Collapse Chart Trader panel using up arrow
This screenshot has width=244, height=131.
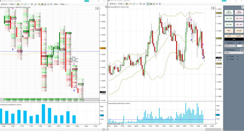tap(242, 7)
